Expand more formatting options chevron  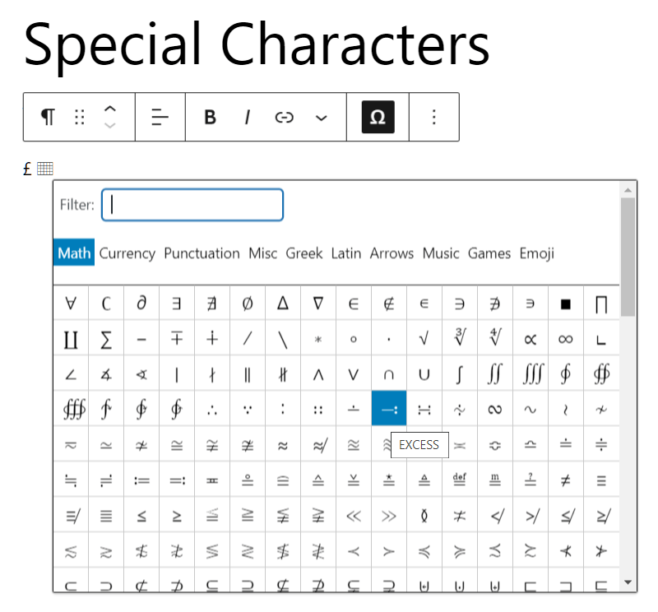pyautogui.click(x=322, y=118)
